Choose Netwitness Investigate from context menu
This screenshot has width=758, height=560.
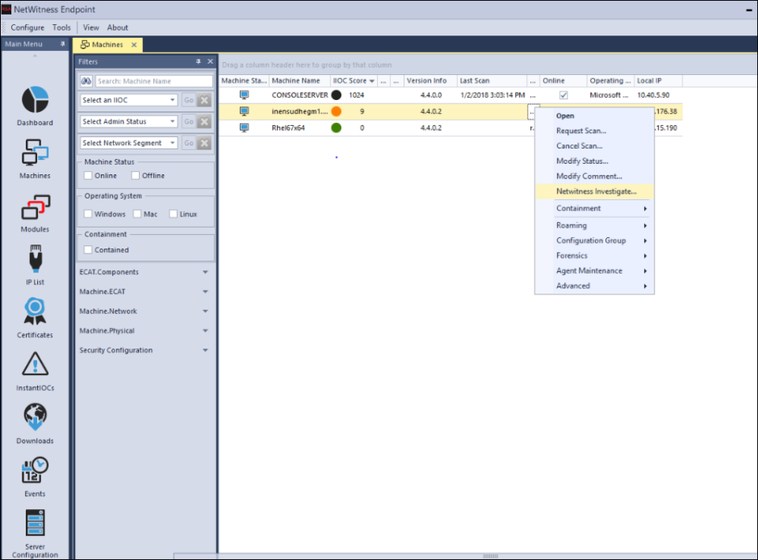pos(596,192)
